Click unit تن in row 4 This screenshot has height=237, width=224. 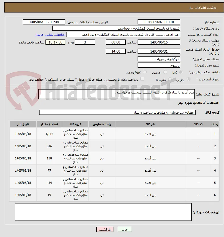click(x=102, y=171)
